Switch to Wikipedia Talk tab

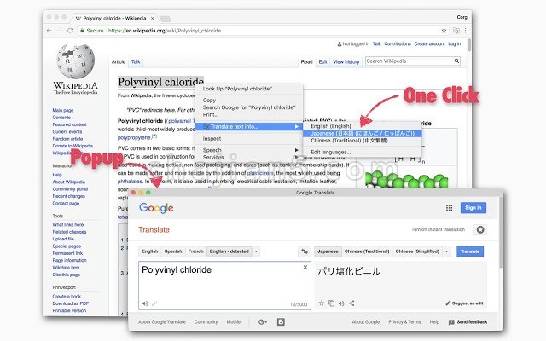[x=136, y=61]
